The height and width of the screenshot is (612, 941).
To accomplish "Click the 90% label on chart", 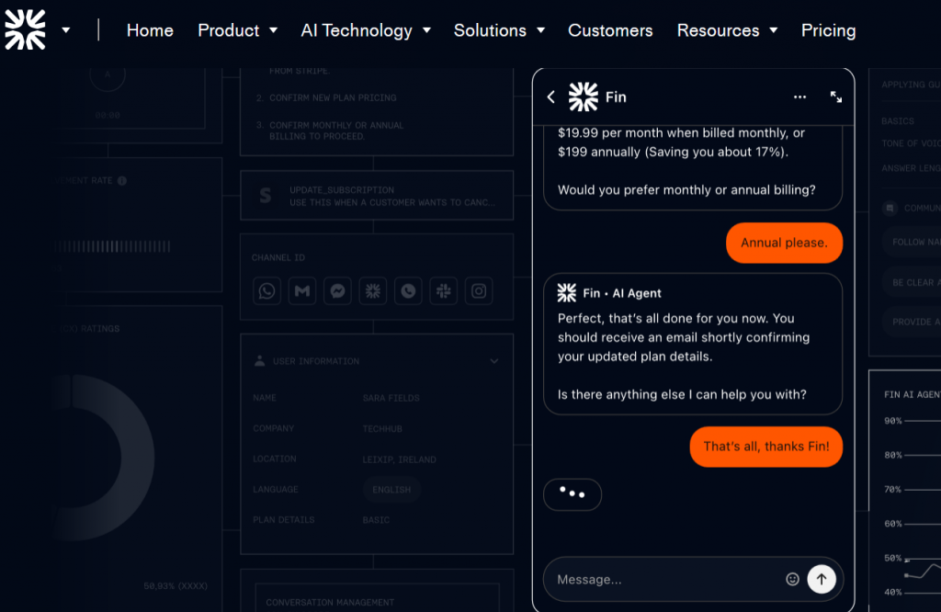I will [x=893, y=421].
